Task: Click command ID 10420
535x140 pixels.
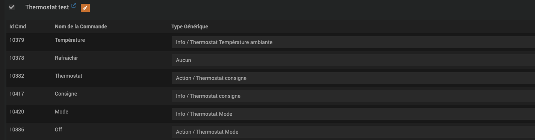Action: pyautogui.click(x=17, y=112)
